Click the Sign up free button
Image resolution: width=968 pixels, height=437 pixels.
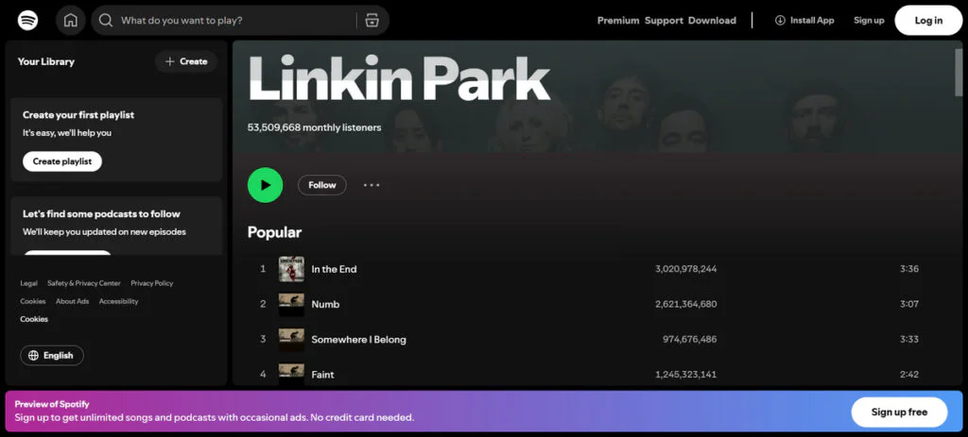pyautogui.click(x=899, y=412)
